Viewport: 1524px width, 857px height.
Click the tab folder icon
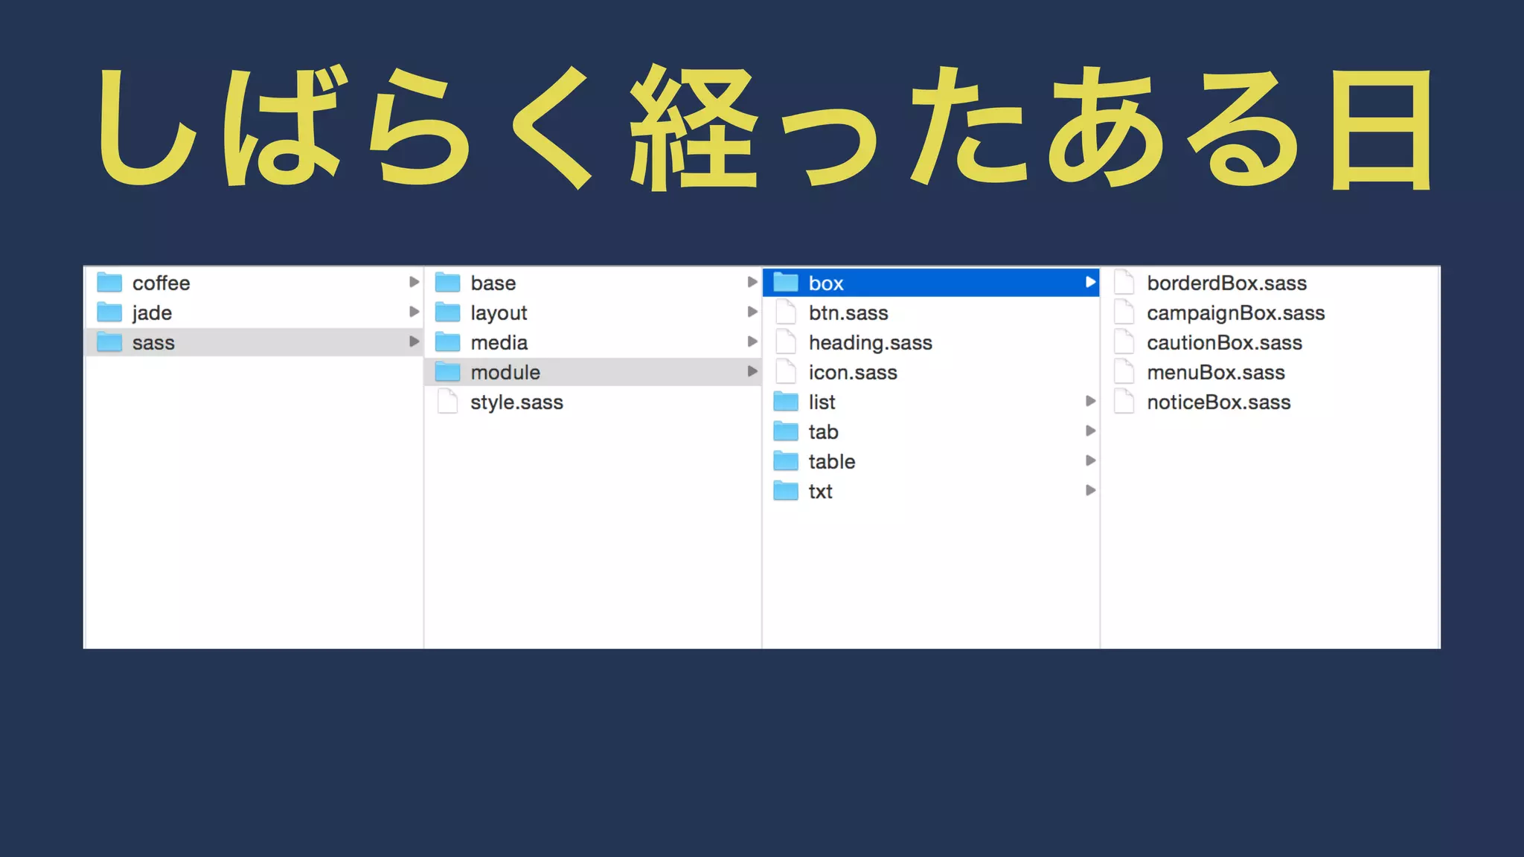786,431
